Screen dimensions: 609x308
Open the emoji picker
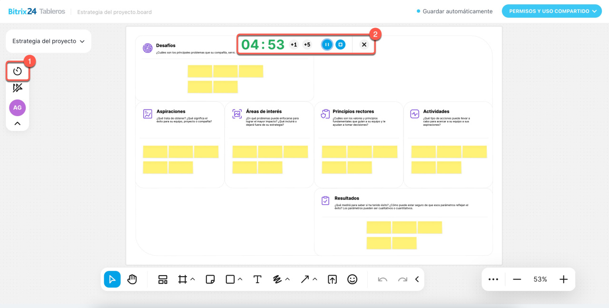point(352,279)
